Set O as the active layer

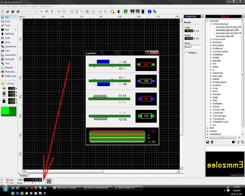pos(40,183)
